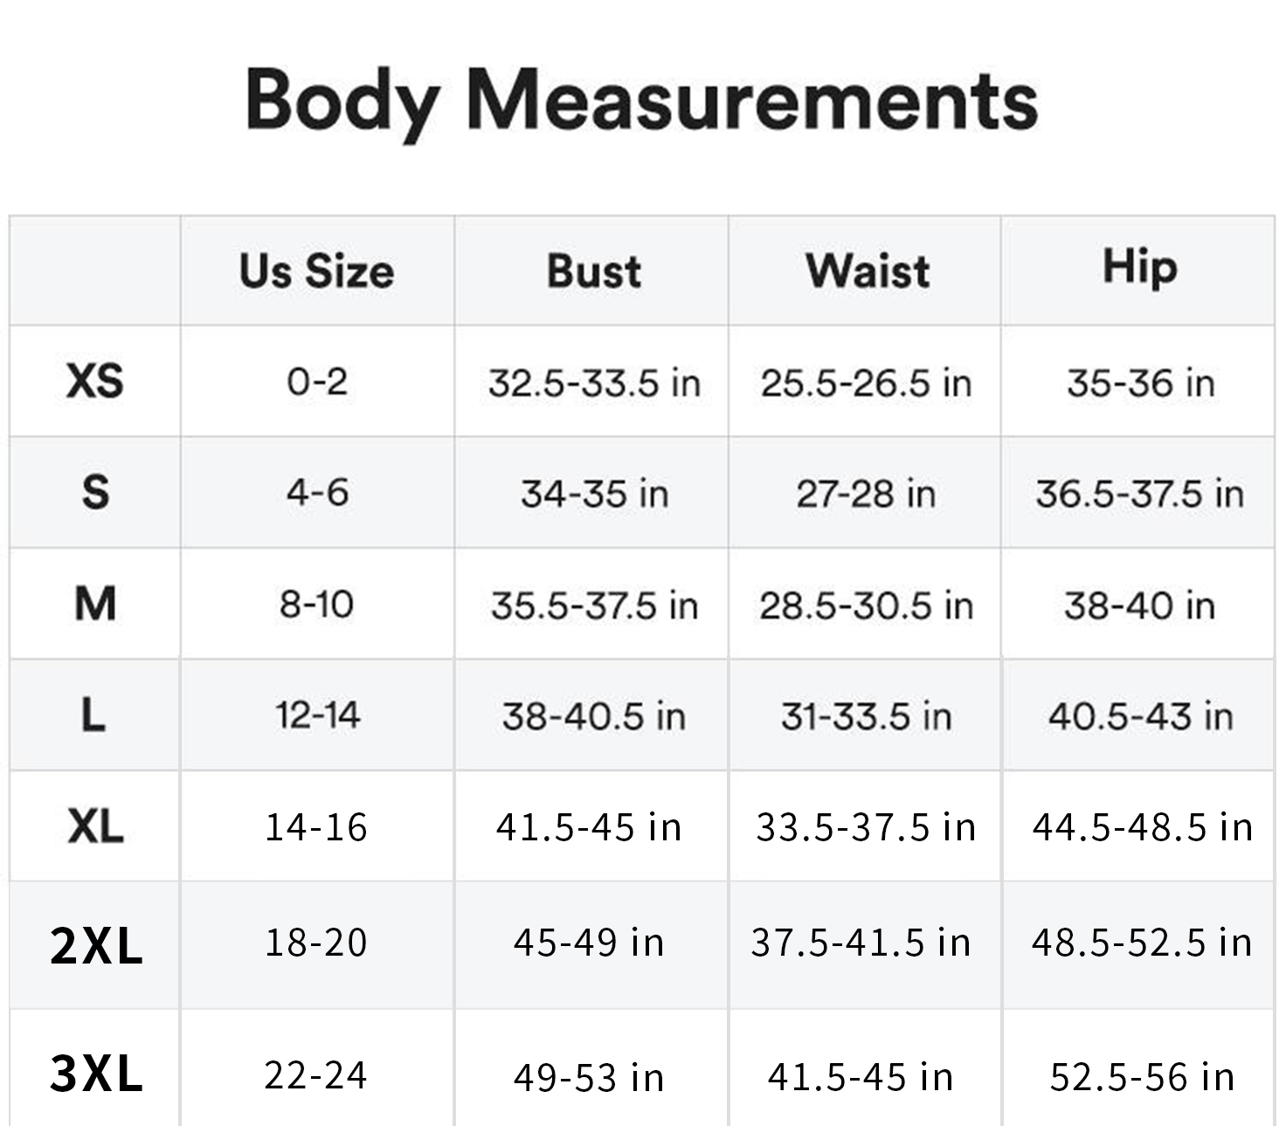Click the M size row label
The width and height of the screenshot is (1279, 1126).
click(x=95, y=604)
